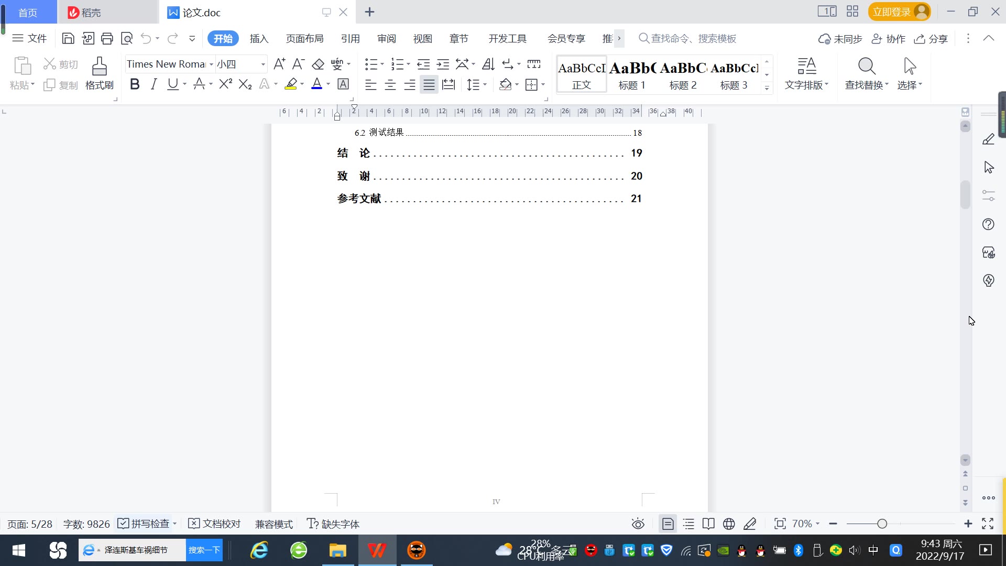Expand line spacing dropdown

(485, 84)
